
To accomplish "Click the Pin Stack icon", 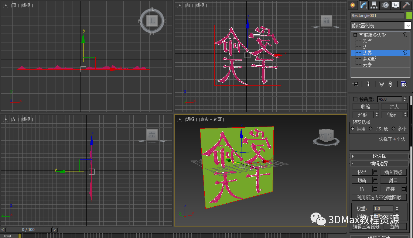I will (355, 84).
